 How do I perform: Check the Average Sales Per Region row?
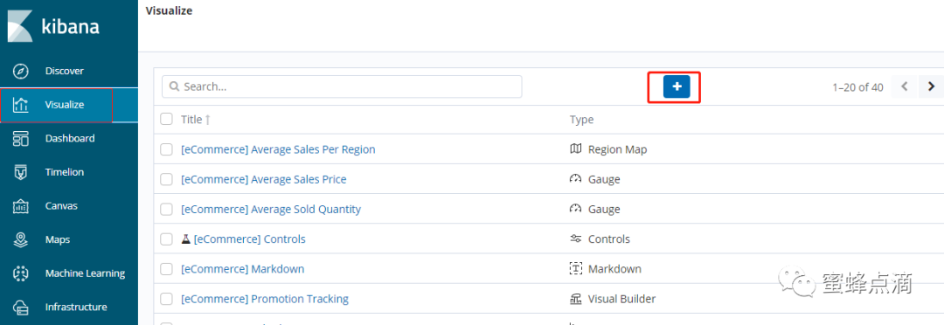[166, 149]
